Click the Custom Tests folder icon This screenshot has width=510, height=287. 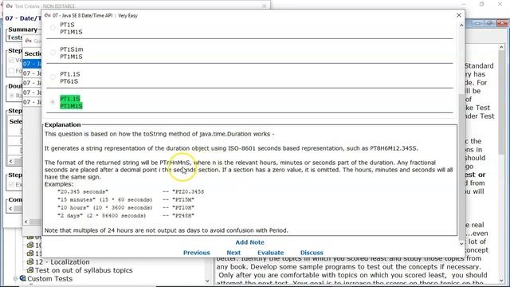(x=23, y=278)
